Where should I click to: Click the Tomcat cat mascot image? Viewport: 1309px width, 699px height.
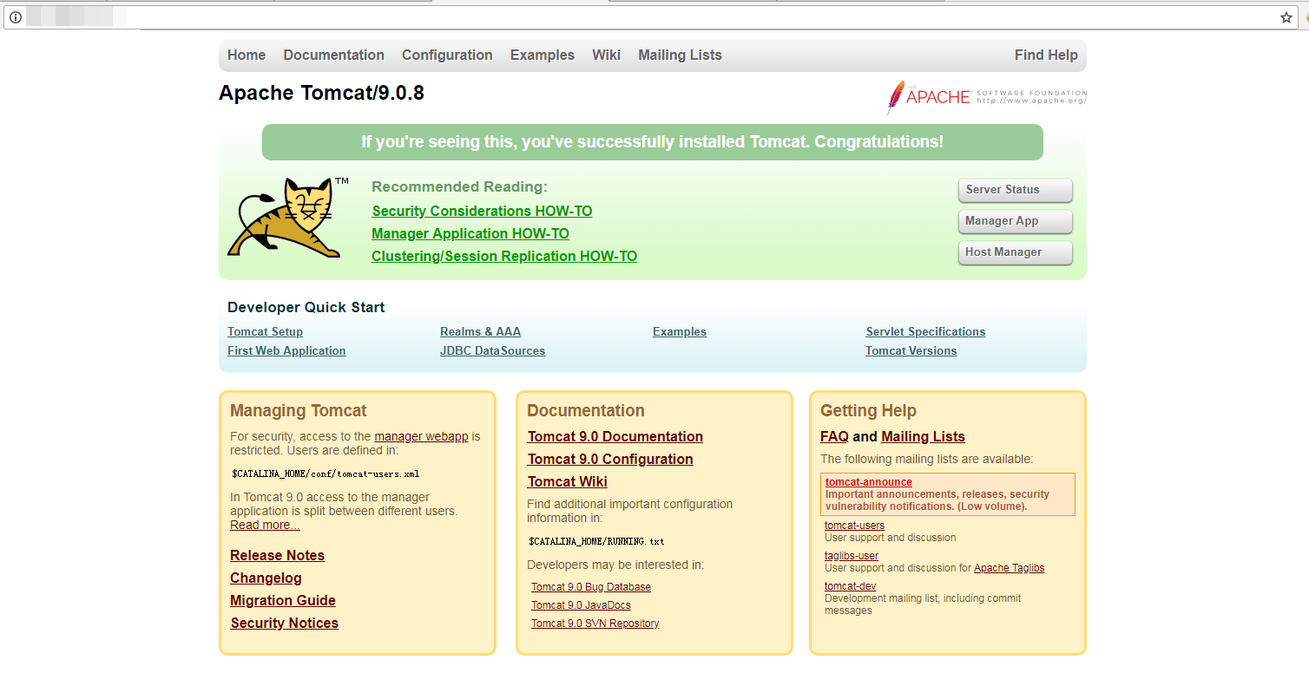287,217
